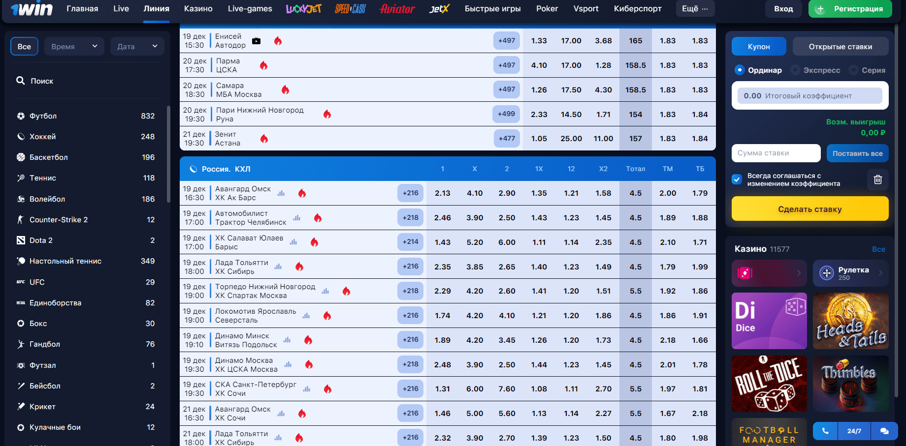This screenshot has height=446, width=906.
Task: Expand +499 markets for Пари Нижний Новгород
Action: pyautogui.click(x=506, y=114)
